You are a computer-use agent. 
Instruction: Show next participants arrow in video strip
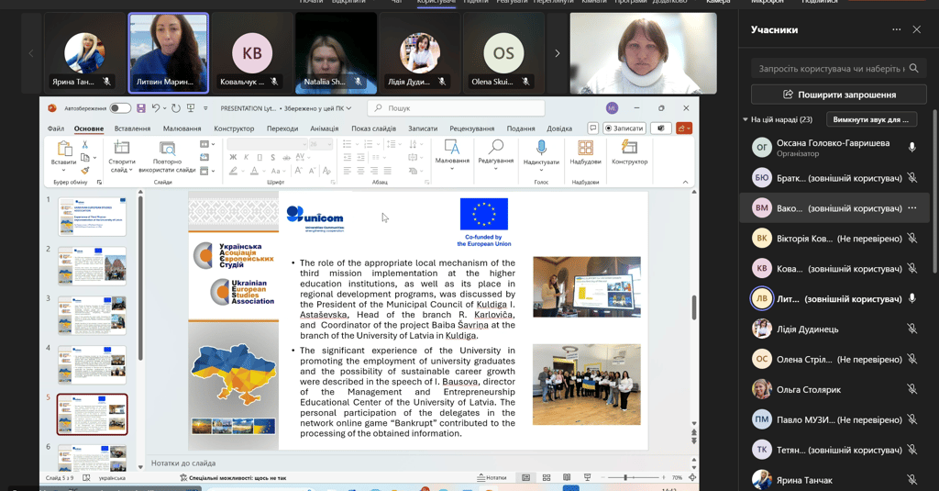point(557,53)
